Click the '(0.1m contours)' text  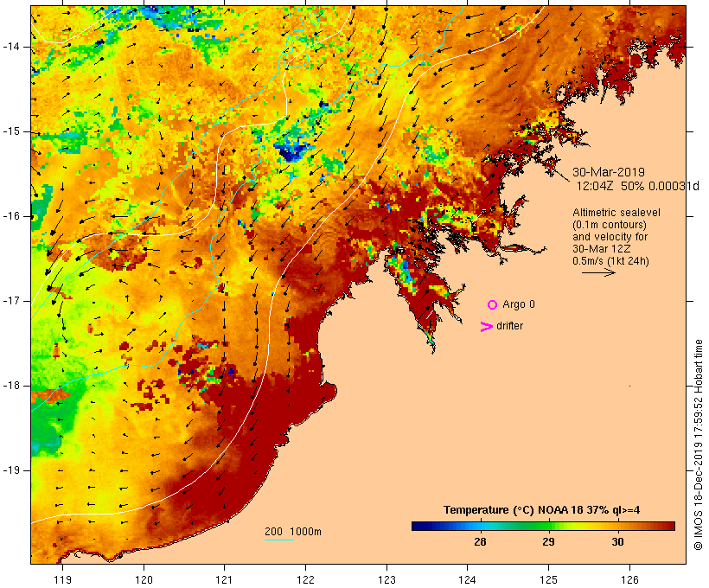[610, 225]
